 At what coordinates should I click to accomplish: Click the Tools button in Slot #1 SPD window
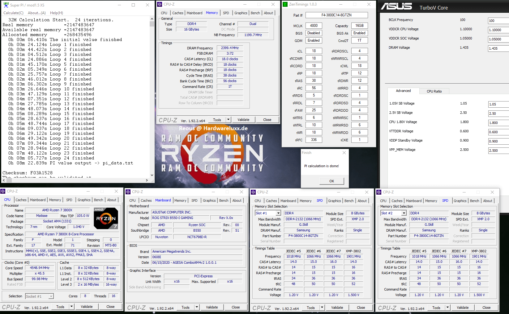pos(311,308)
